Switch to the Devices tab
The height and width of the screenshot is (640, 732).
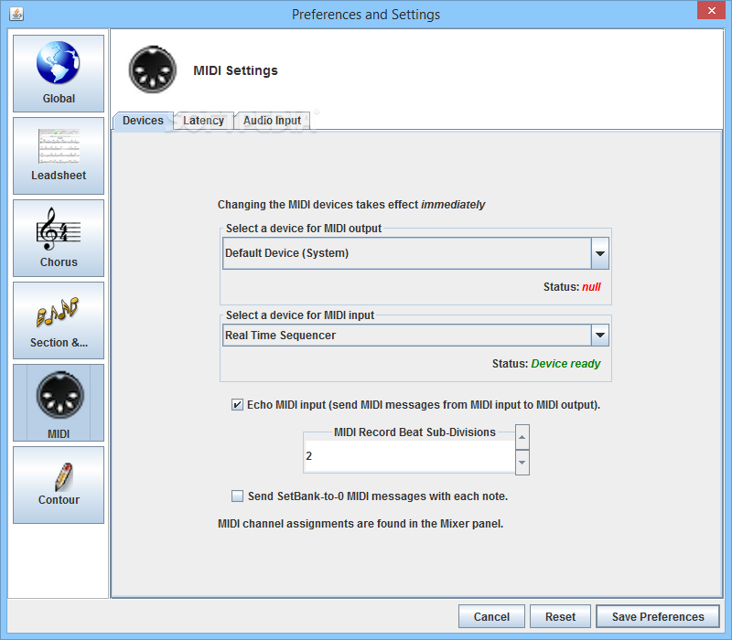(143, 121)
